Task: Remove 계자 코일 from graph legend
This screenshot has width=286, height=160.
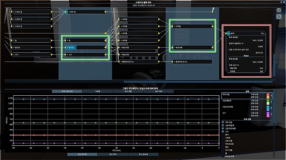Action: pos(271,96)
